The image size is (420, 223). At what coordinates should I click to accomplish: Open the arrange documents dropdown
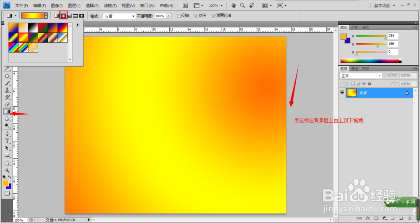coord(267,5)
